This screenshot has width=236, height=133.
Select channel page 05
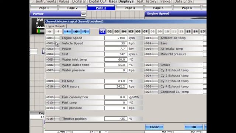click(131, 31)
